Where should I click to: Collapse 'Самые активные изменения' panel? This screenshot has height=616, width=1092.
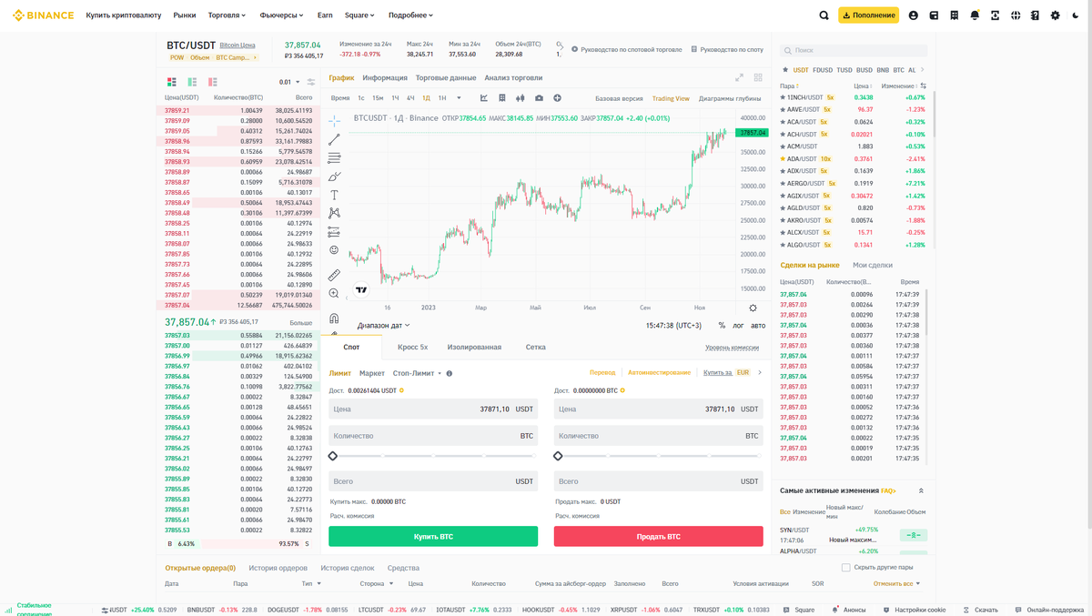point(921,490)
